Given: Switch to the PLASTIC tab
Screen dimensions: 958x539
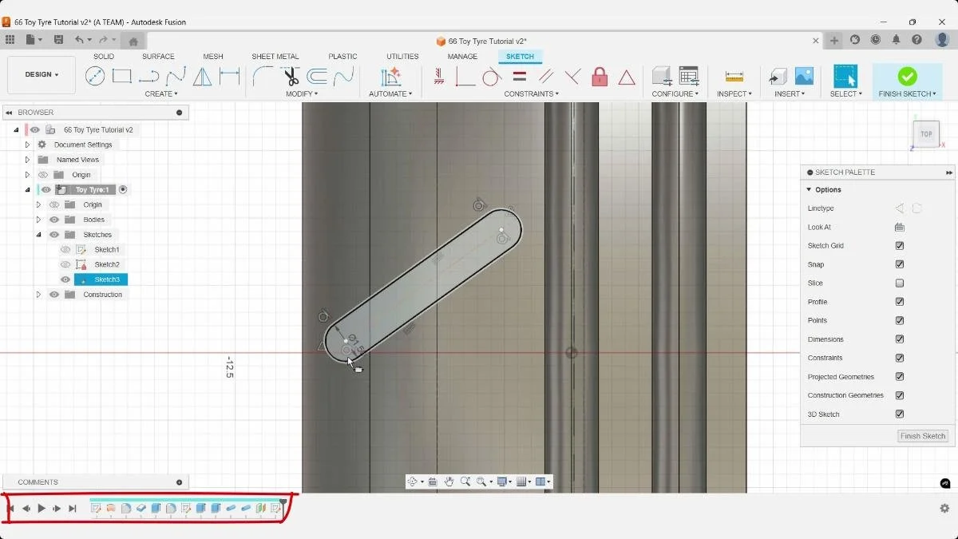Looking at the screenshot, I should click(343, 57).
